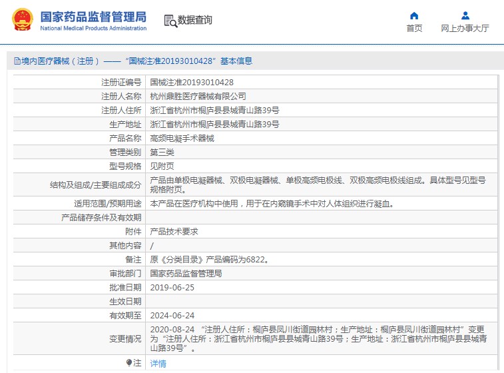504x373 pixels.
Task: Click the 网上办事大厅 person icon
Action: coord(465,15)
